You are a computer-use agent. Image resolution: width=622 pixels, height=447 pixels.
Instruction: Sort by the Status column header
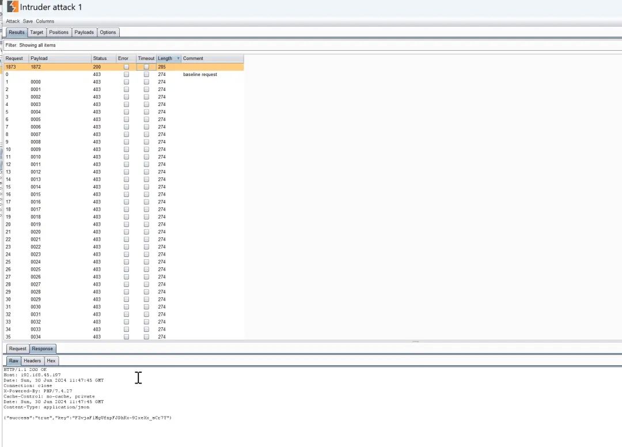(x=104, y=58)
